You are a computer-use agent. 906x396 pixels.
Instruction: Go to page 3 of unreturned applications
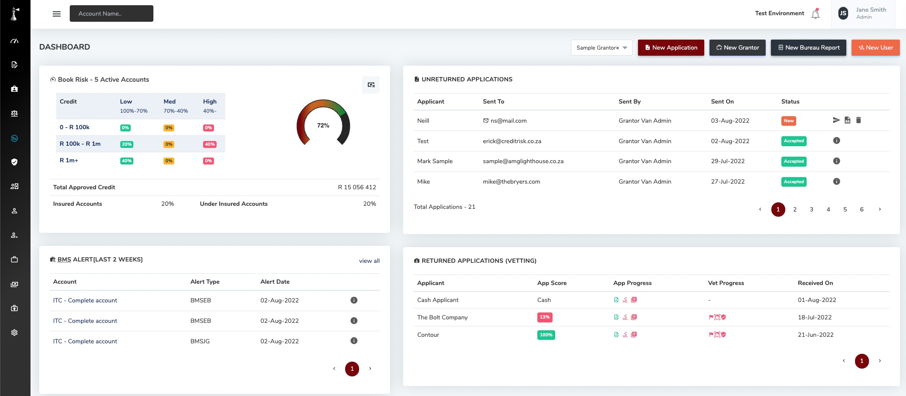811,209
